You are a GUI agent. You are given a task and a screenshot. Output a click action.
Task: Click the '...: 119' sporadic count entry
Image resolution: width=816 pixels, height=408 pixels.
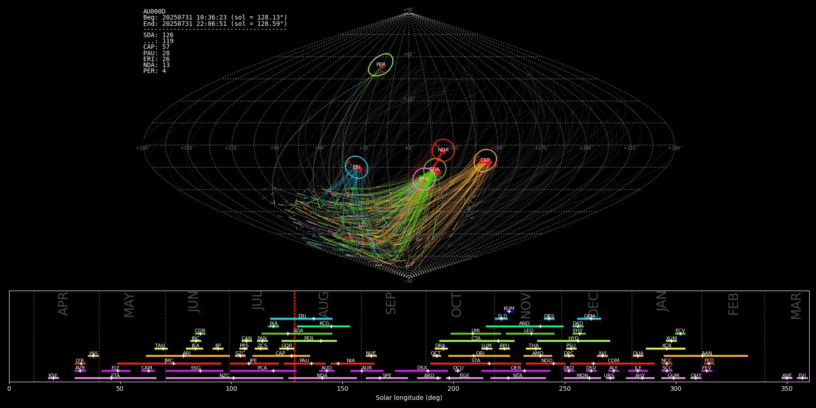coord(158,41)
